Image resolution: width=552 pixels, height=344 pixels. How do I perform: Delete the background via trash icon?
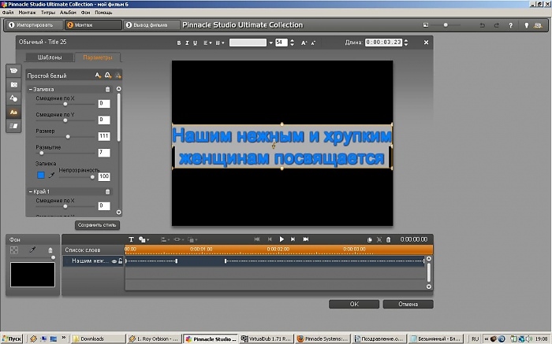click(x=50, y=250)
